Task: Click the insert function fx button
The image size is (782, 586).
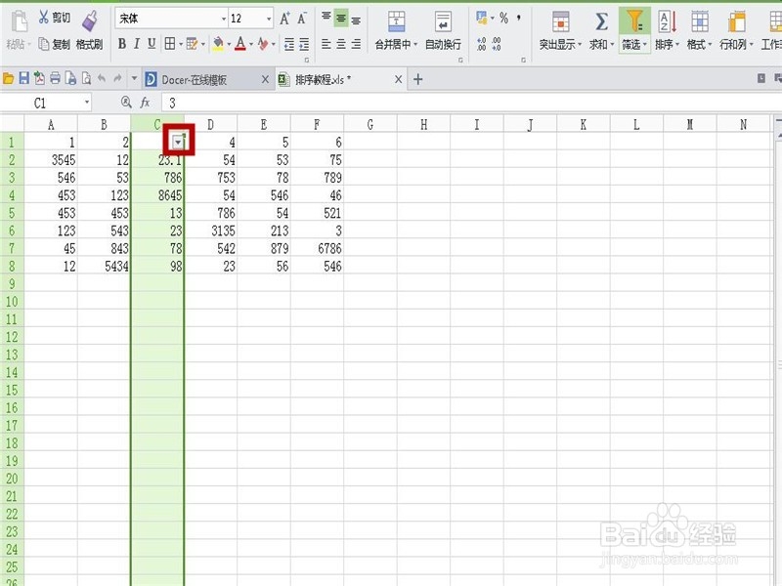Action: 145,103
